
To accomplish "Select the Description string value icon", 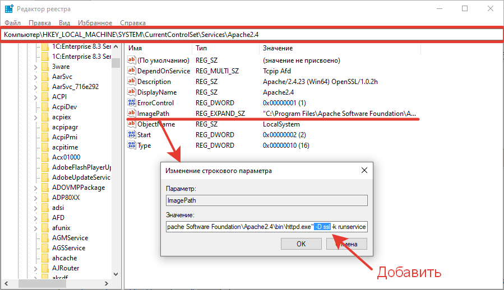I will click(132, 81).
